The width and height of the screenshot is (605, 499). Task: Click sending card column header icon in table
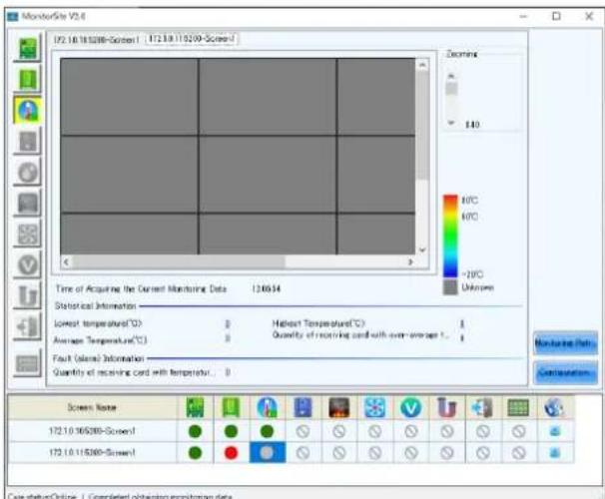[x=195, y=407]
